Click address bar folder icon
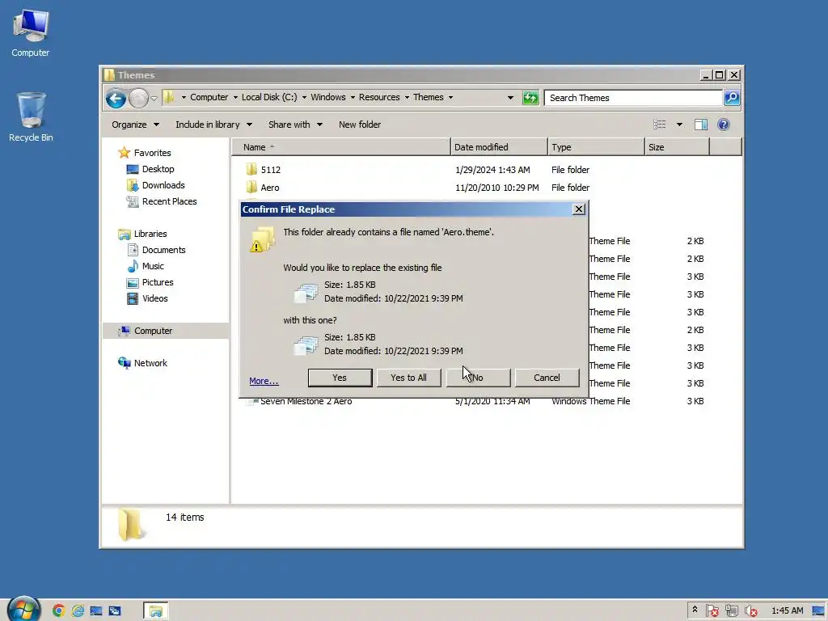Screen dimensions: 828x621 (168, 97)
